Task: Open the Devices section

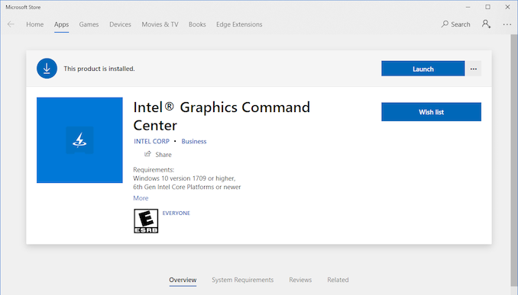Action: 120,24
